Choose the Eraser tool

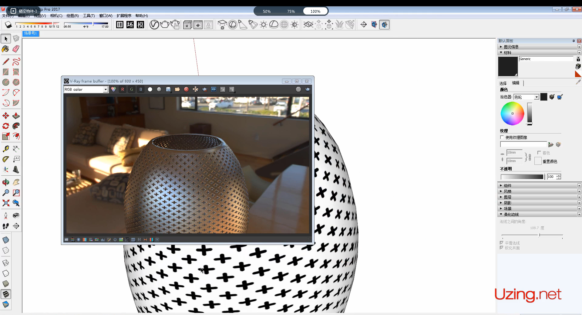(16, 49)
